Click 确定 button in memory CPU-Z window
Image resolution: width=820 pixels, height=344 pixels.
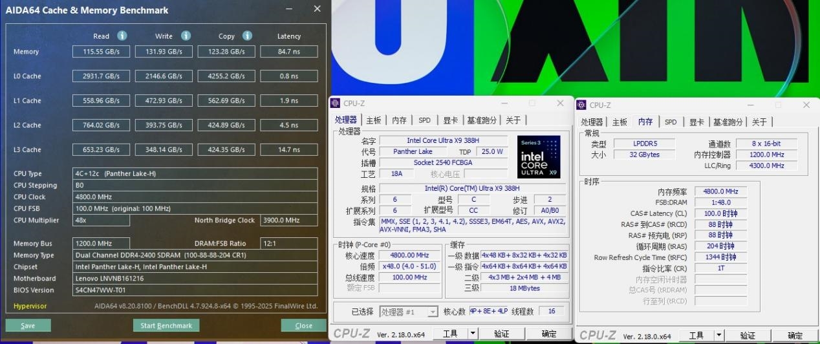[795, 336]
